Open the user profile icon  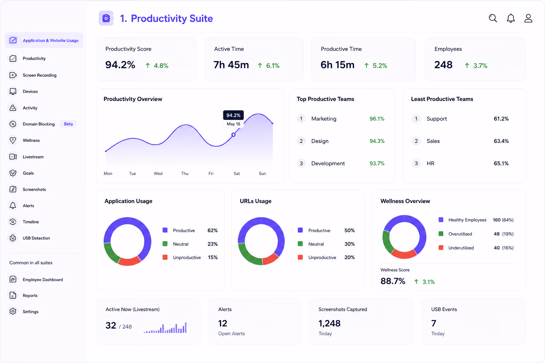528,18
